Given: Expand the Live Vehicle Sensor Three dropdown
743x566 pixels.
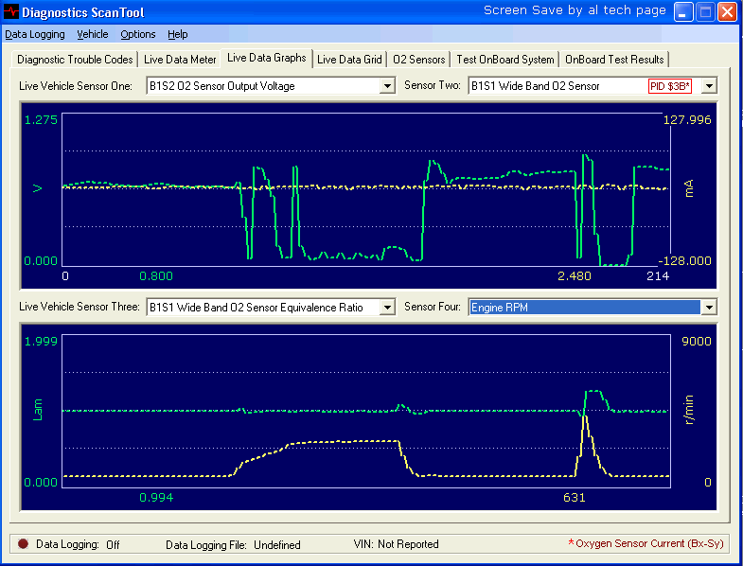Looking at the screenshot, I should point(386,308).
